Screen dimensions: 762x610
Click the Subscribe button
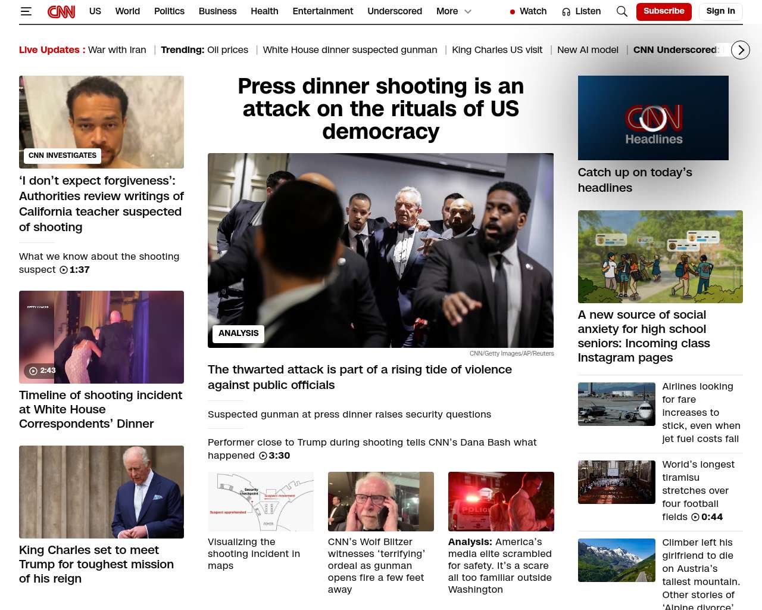pos(663,11)
